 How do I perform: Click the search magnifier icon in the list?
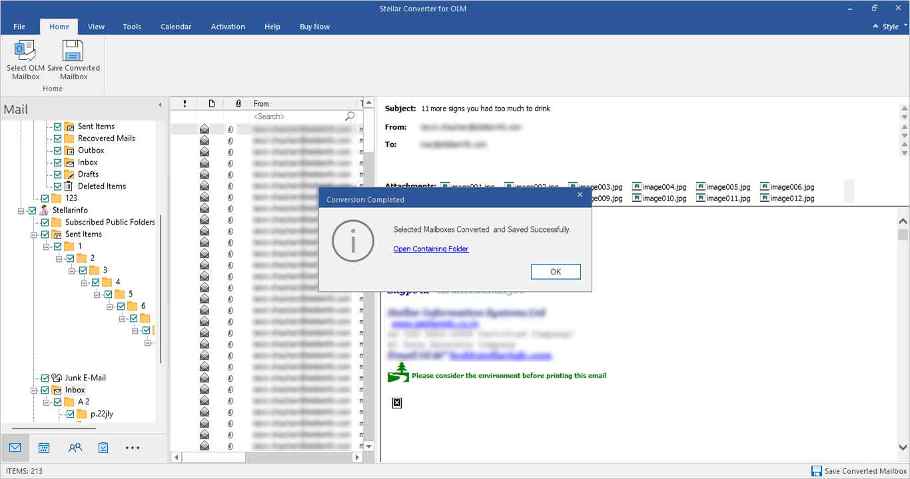pos(350,116)
